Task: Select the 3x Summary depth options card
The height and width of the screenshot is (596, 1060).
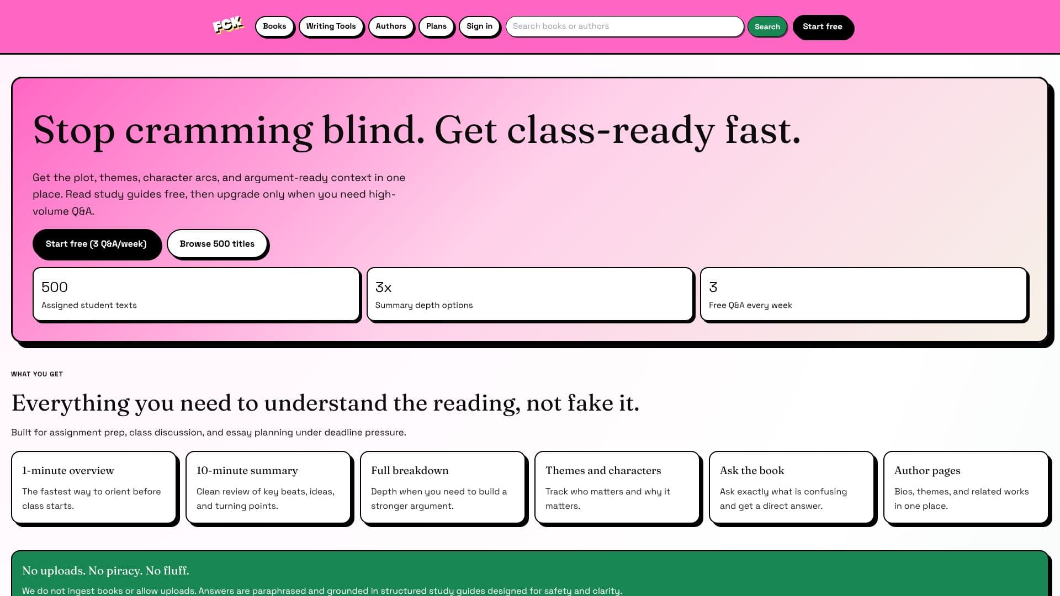Action: [x=530, y=294]
